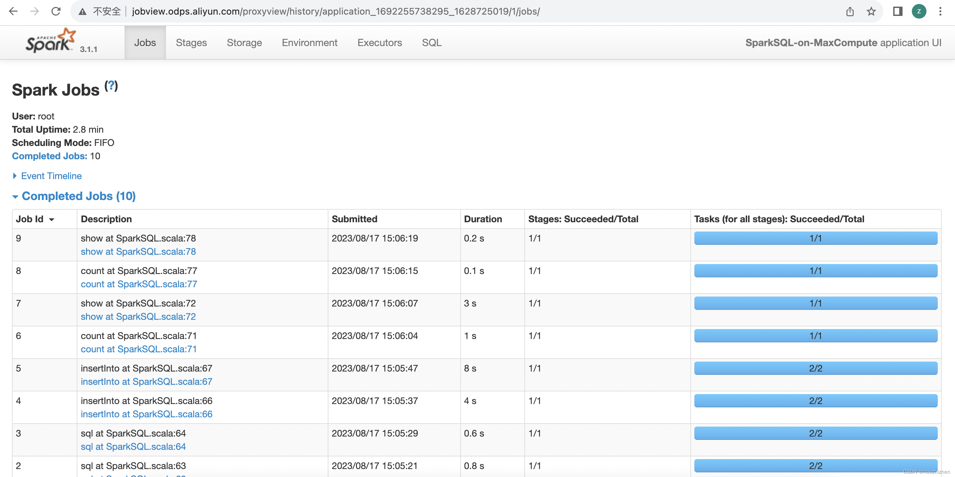This screenshot has width=955, height=477.
Task: Click submitted time 2023/08/17 15:05:47
Action: [375, 369]
